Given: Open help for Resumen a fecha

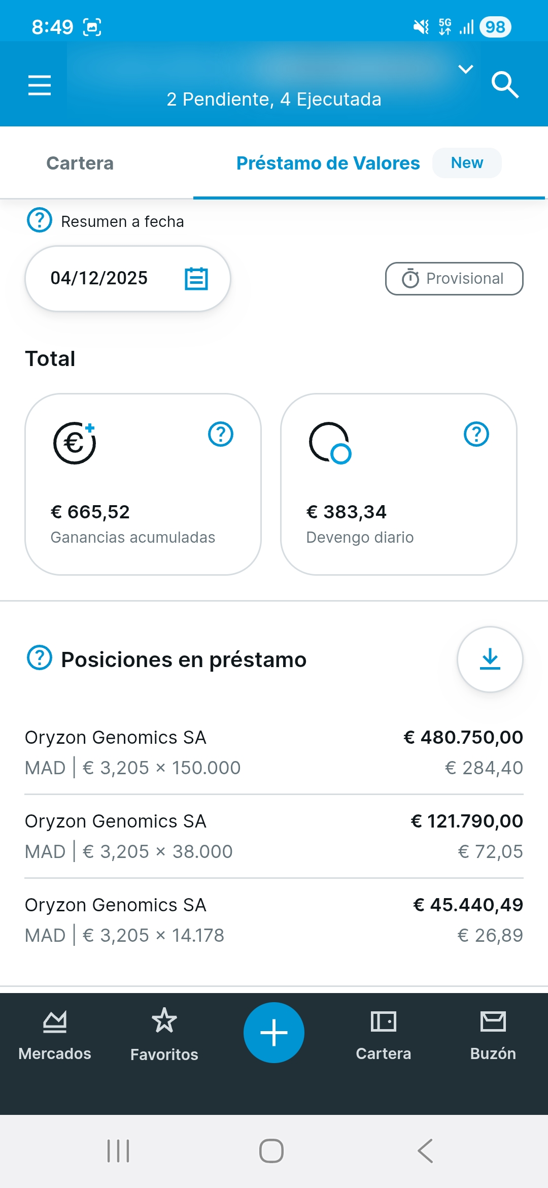Looking at the screenshot, I should [x=39, y=220].
